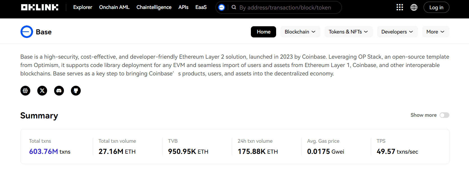The width and height of the screenshot is (469, 176).
Task: Click the 175.88K ETH 24h volume value
Action: pyautogui.click(x=258, y=151)
